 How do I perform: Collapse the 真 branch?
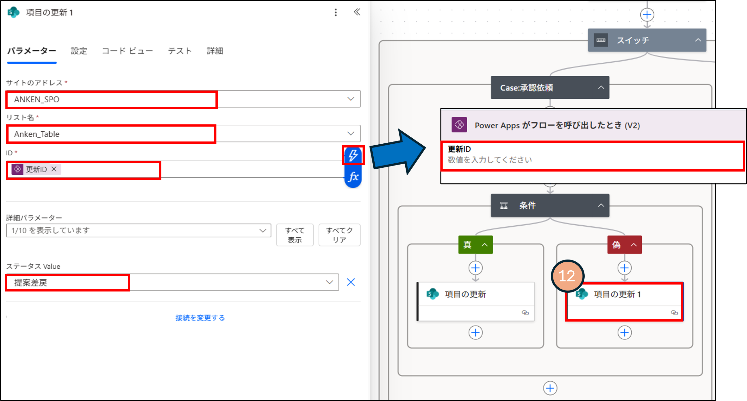484,245
